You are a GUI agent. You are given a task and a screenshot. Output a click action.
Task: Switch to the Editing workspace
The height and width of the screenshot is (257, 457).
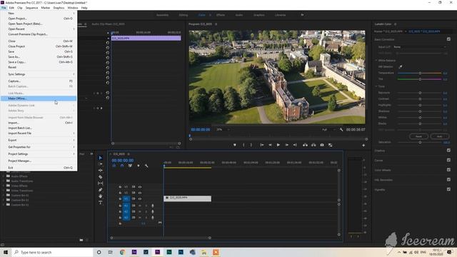184,15
